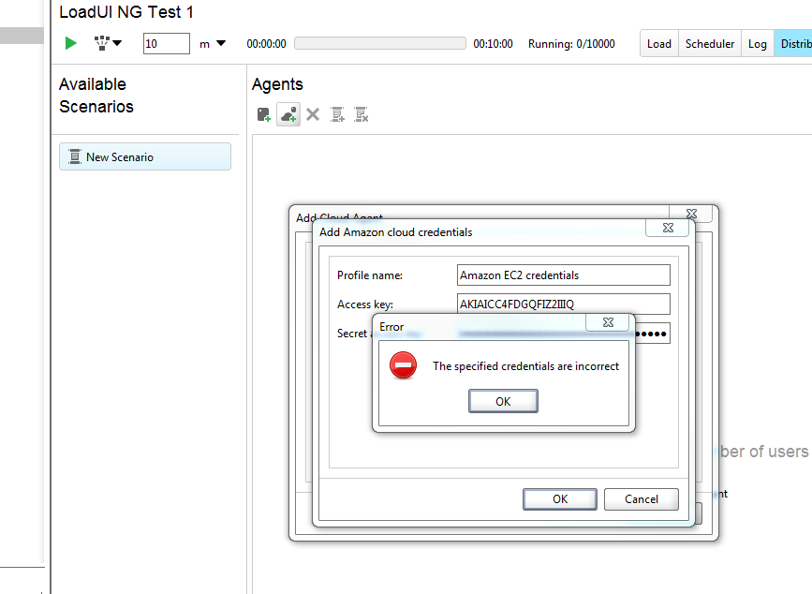Screen dimensions: 812x594
Task: Click the Remove Agent X icon
Action: coord(313,114)
